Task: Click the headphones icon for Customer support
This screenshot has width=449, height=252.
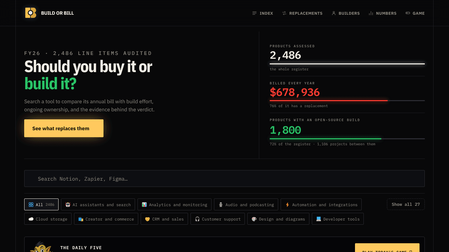Action: click(197, 219)
